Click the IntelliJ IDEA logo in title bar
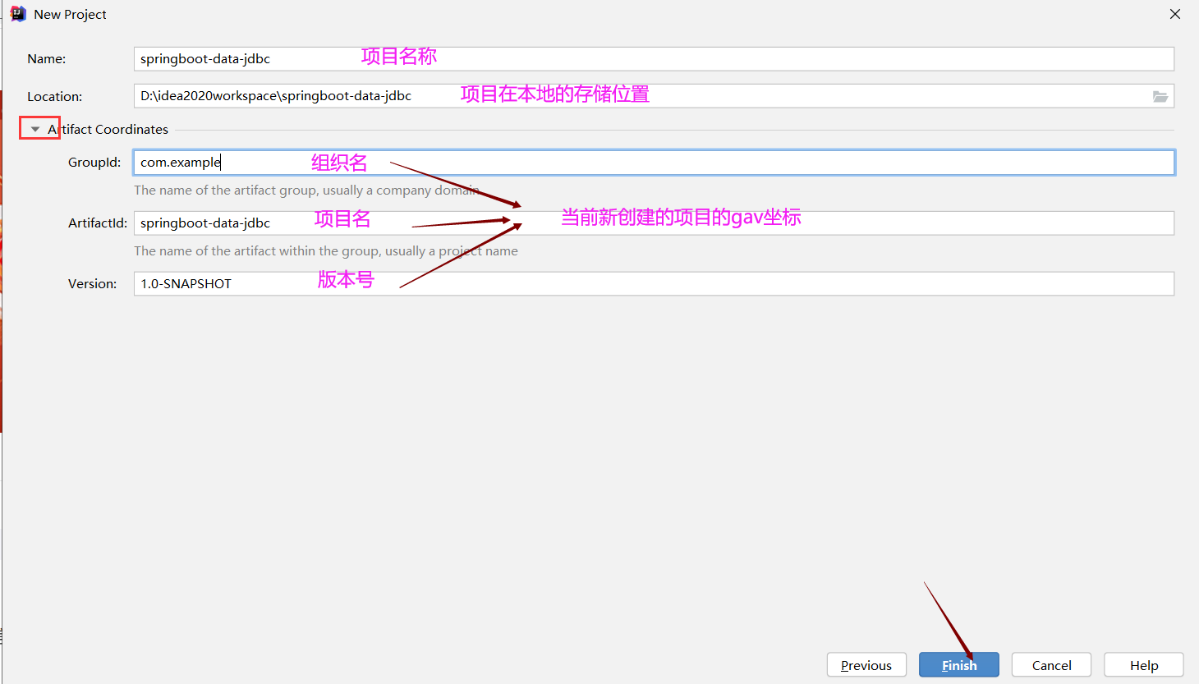1199x684 pixels. [x=16, y=13]
